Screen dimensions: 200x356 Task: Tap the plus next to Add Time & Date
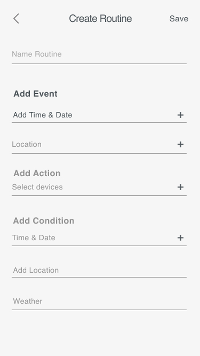(181, 115)
